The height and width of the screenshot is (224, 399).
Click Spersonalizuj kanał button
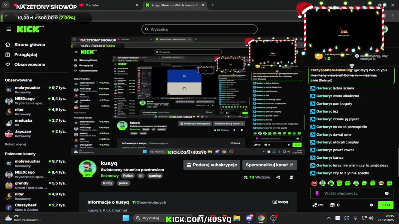click(x=270, y=165)
